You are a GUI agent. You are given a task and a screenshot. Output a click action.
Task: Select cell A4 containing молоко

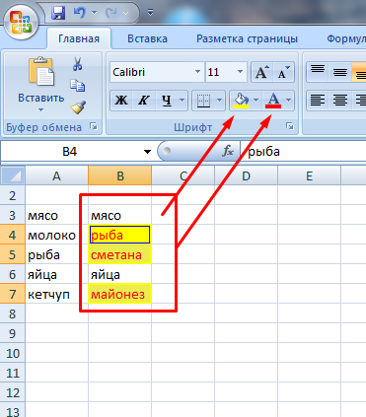56,235
